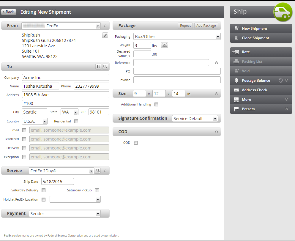Toggle the Residential checkbox
The image size is (295, 241).
click(76, 121)
